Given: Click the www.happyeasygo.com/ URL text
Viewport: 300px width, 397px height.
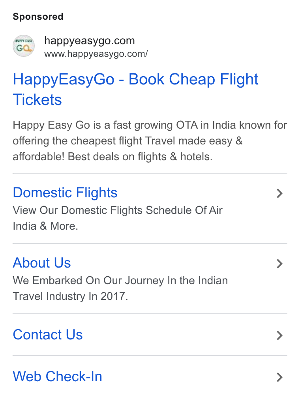Looking at the screenshot, I should coord(96,54).
